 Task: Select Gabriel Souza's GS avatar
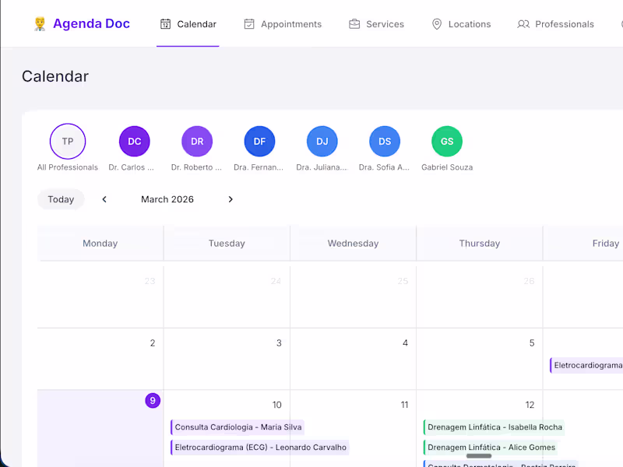[446, 141]
